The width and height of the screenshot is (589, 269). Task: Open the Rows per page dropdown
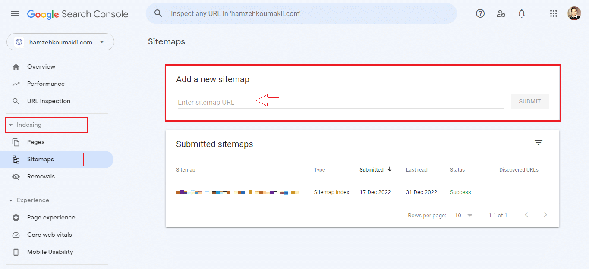click(464, 215)
